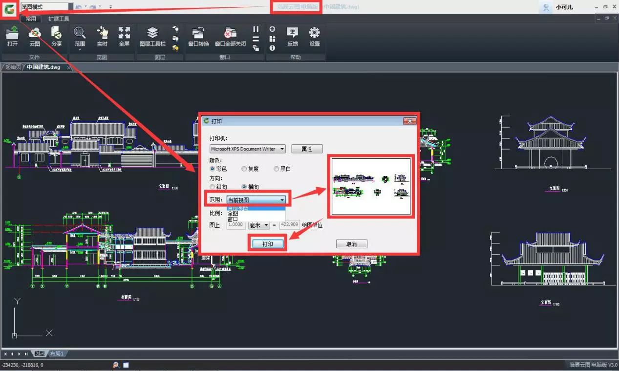Open the 云图 cloud drawing icon
This screenshot has width=619, height=371.
35,36
